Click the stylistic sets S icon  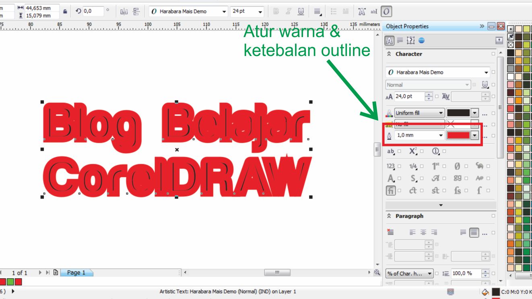(x=413, y=178)
